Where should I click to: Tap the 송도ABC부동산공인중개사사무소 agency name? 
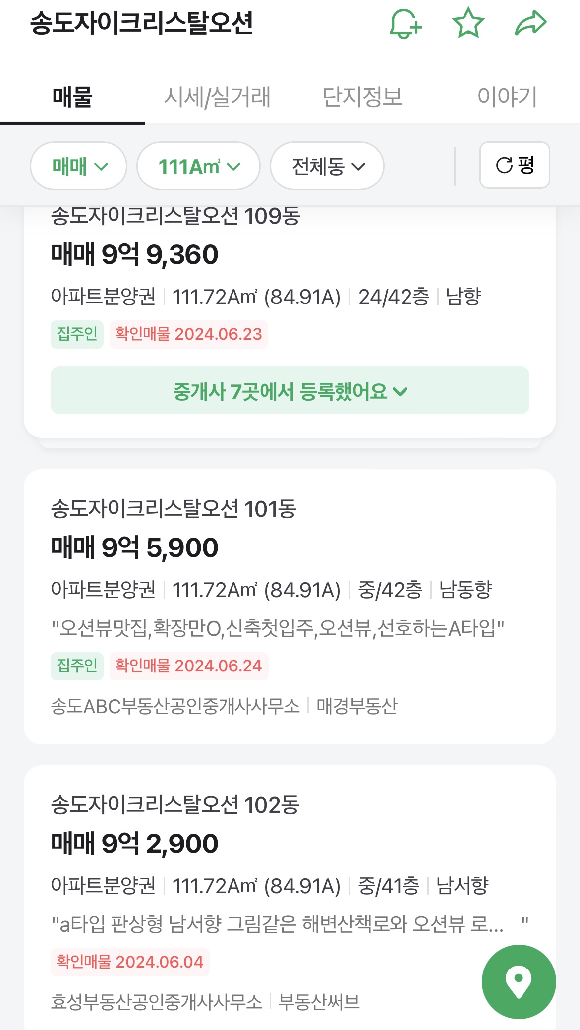point(175,706)
